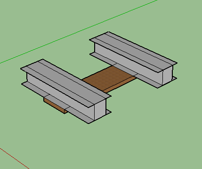Select the long side web of left beam
The image size is (202, 169).
point(60,94)
